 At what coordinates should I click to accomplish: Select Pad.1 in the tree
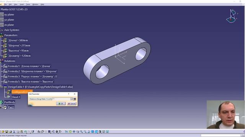coord(11,107)
